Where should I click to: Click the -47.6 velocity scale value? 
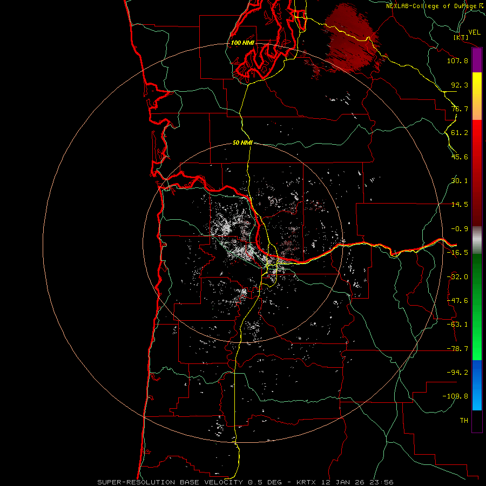[457, 301]
